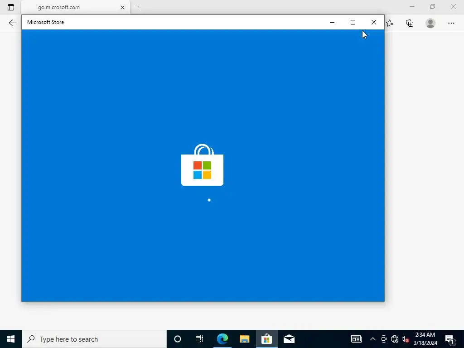The width and height of the screenshot is (464, 348).
Task: Click Microsoft Store taskbar icon
Action: [266, 339]
